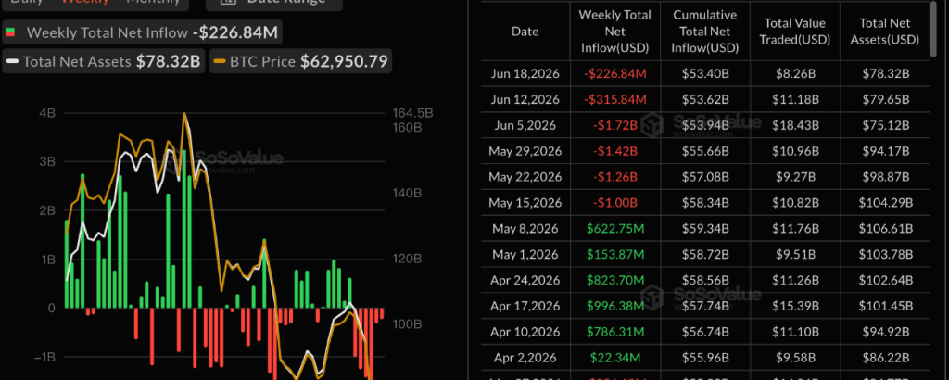Click the 4B left-axis label on chart
The height and width of the screenshot is (380, 949).
(x=48, y=113)
